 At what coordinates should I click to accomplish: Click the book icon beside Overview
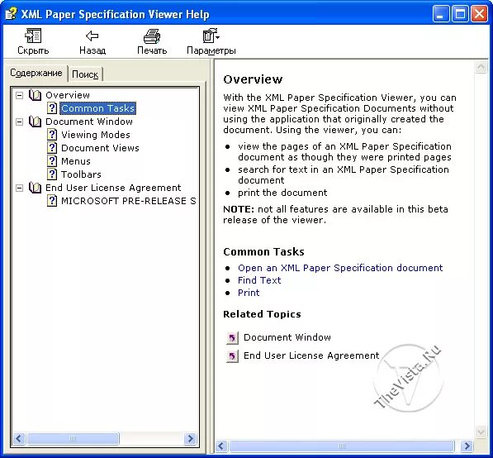(35, 95)
